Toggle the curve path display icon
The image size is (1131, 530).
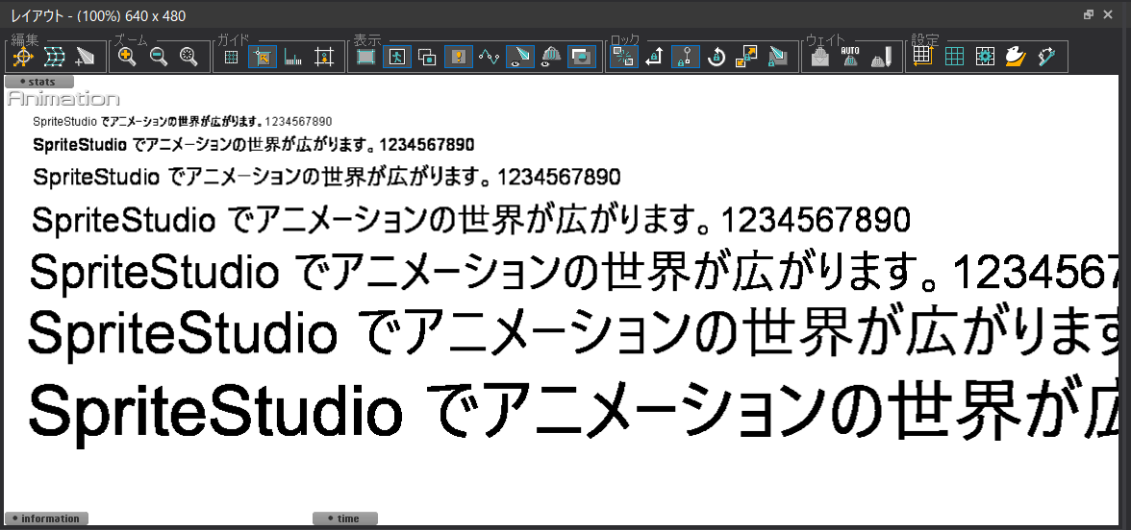489,57
